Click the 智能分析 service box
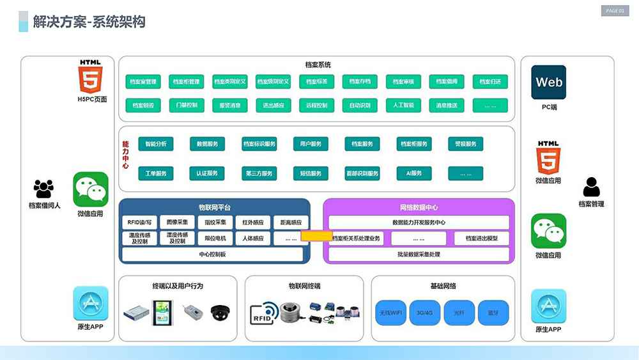This screenshot has width=639, height=360. point(155,144)
